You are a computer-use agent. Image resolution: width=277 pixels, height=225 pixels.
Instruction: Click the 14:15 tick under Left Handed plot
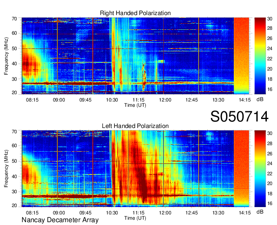pyautogui.click(x=245, y=213)
